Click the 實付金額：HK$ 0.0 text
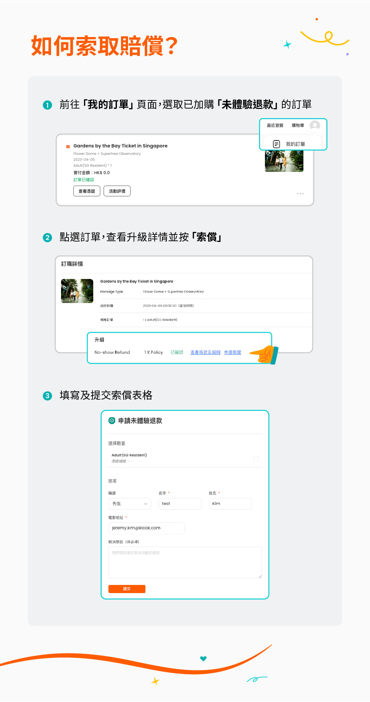The height and width of the screenshot is (702, 370). [91, 173]
